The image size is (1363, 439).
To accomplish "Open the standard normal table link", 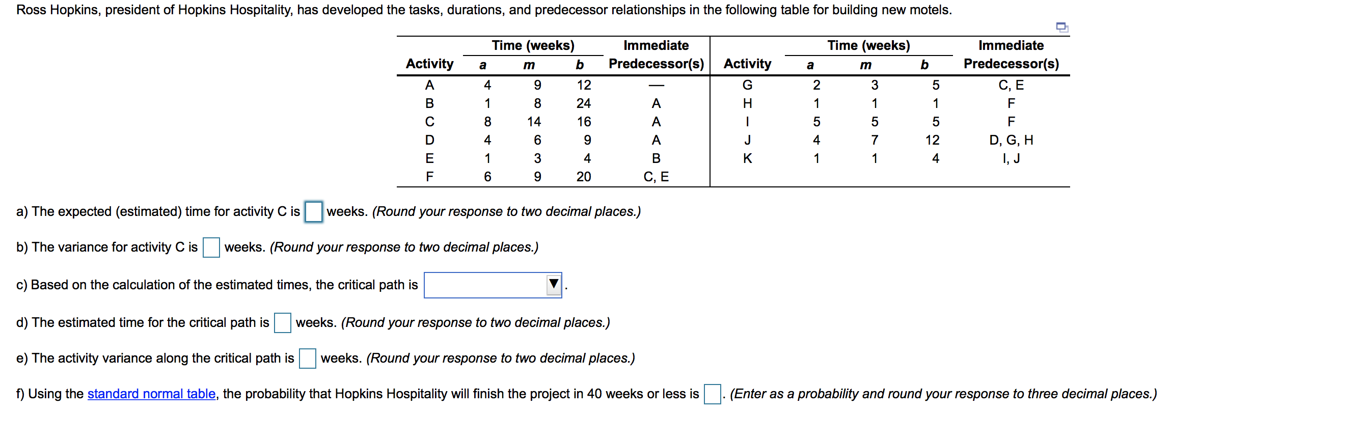I will [x=151, y=394].
